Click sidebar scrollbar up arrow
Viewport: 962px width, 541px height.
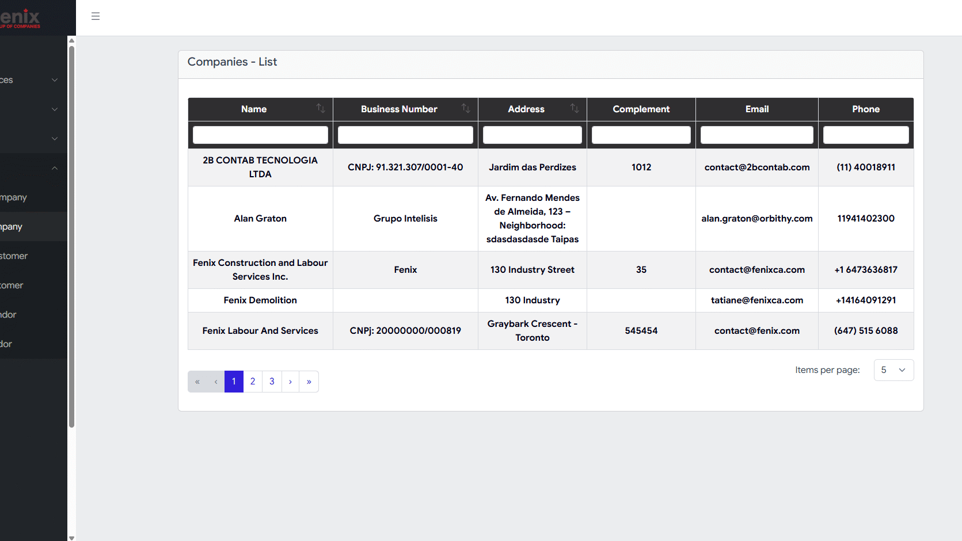(71, 40)
